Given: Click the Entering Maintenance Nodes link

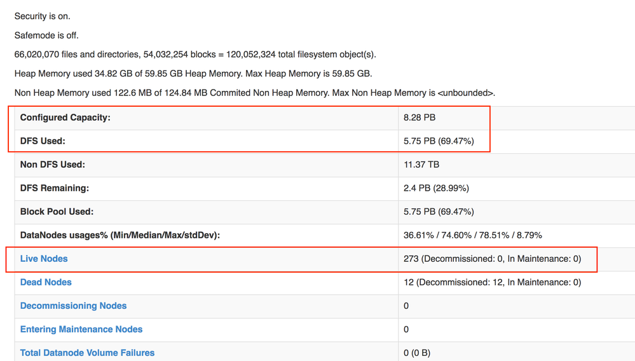Looking at the screenshot, I should point(81,329).
